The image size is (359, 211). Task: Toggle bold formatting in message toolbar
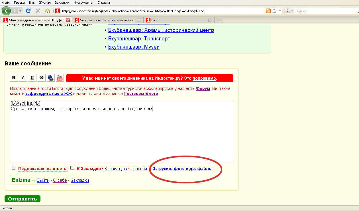point(14,78)
